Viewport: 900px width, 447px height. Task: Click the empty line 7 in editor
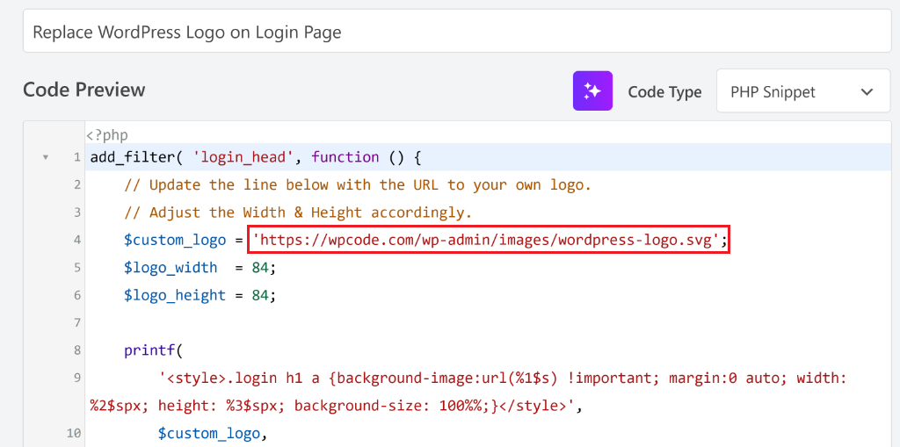click(352, 323)
